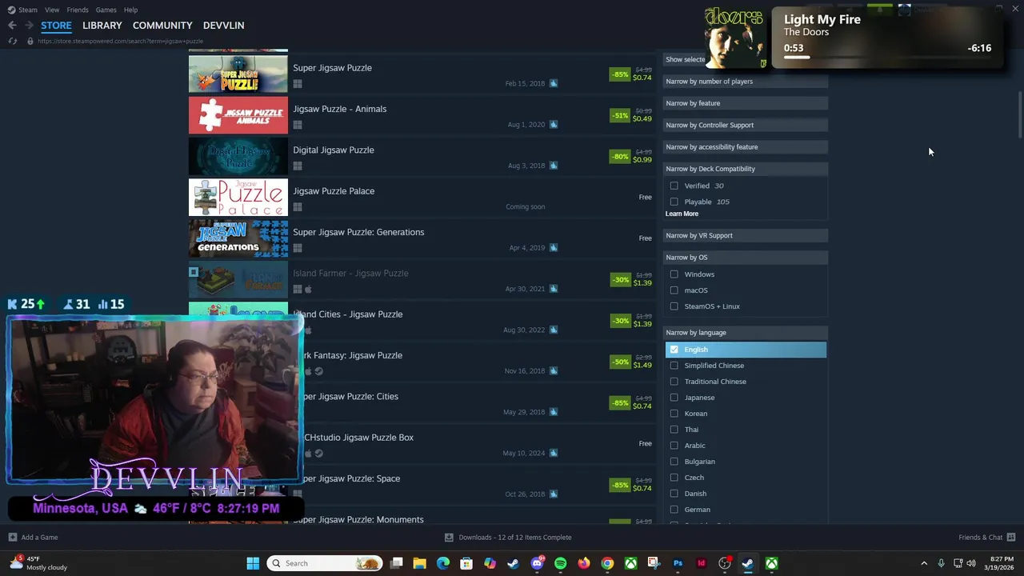Screen dimensions: 1024x576
Task: Reload the store page
Action: tap(12, 41)
